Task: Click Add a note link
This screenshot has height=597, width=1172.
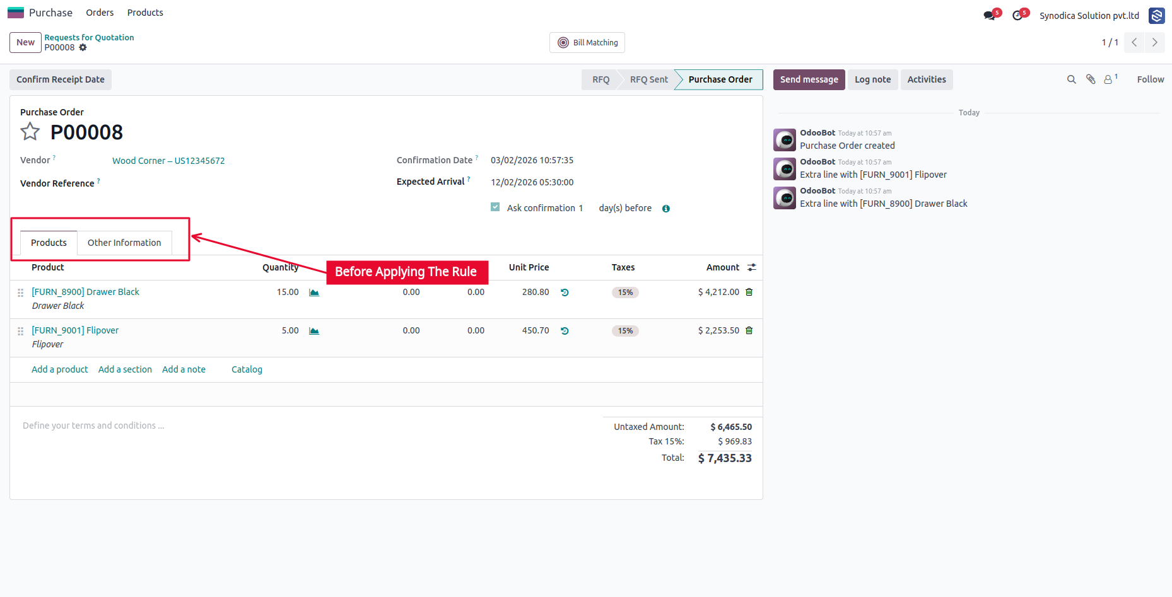Action: (184, 369)
